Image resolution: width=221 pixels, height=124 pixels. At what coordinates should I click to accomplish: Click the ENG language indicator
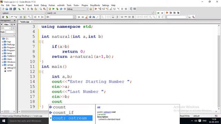click(204, 121)
